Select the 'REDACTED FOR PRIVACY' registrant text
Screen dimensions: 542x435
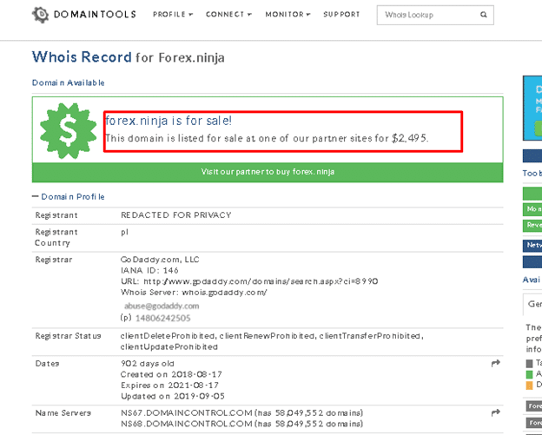point(176,215)
